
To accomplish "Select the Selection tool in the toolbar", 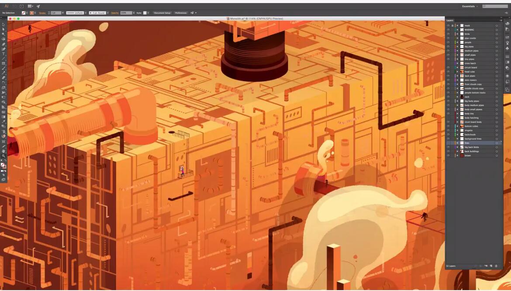I will tap(3, 25).
